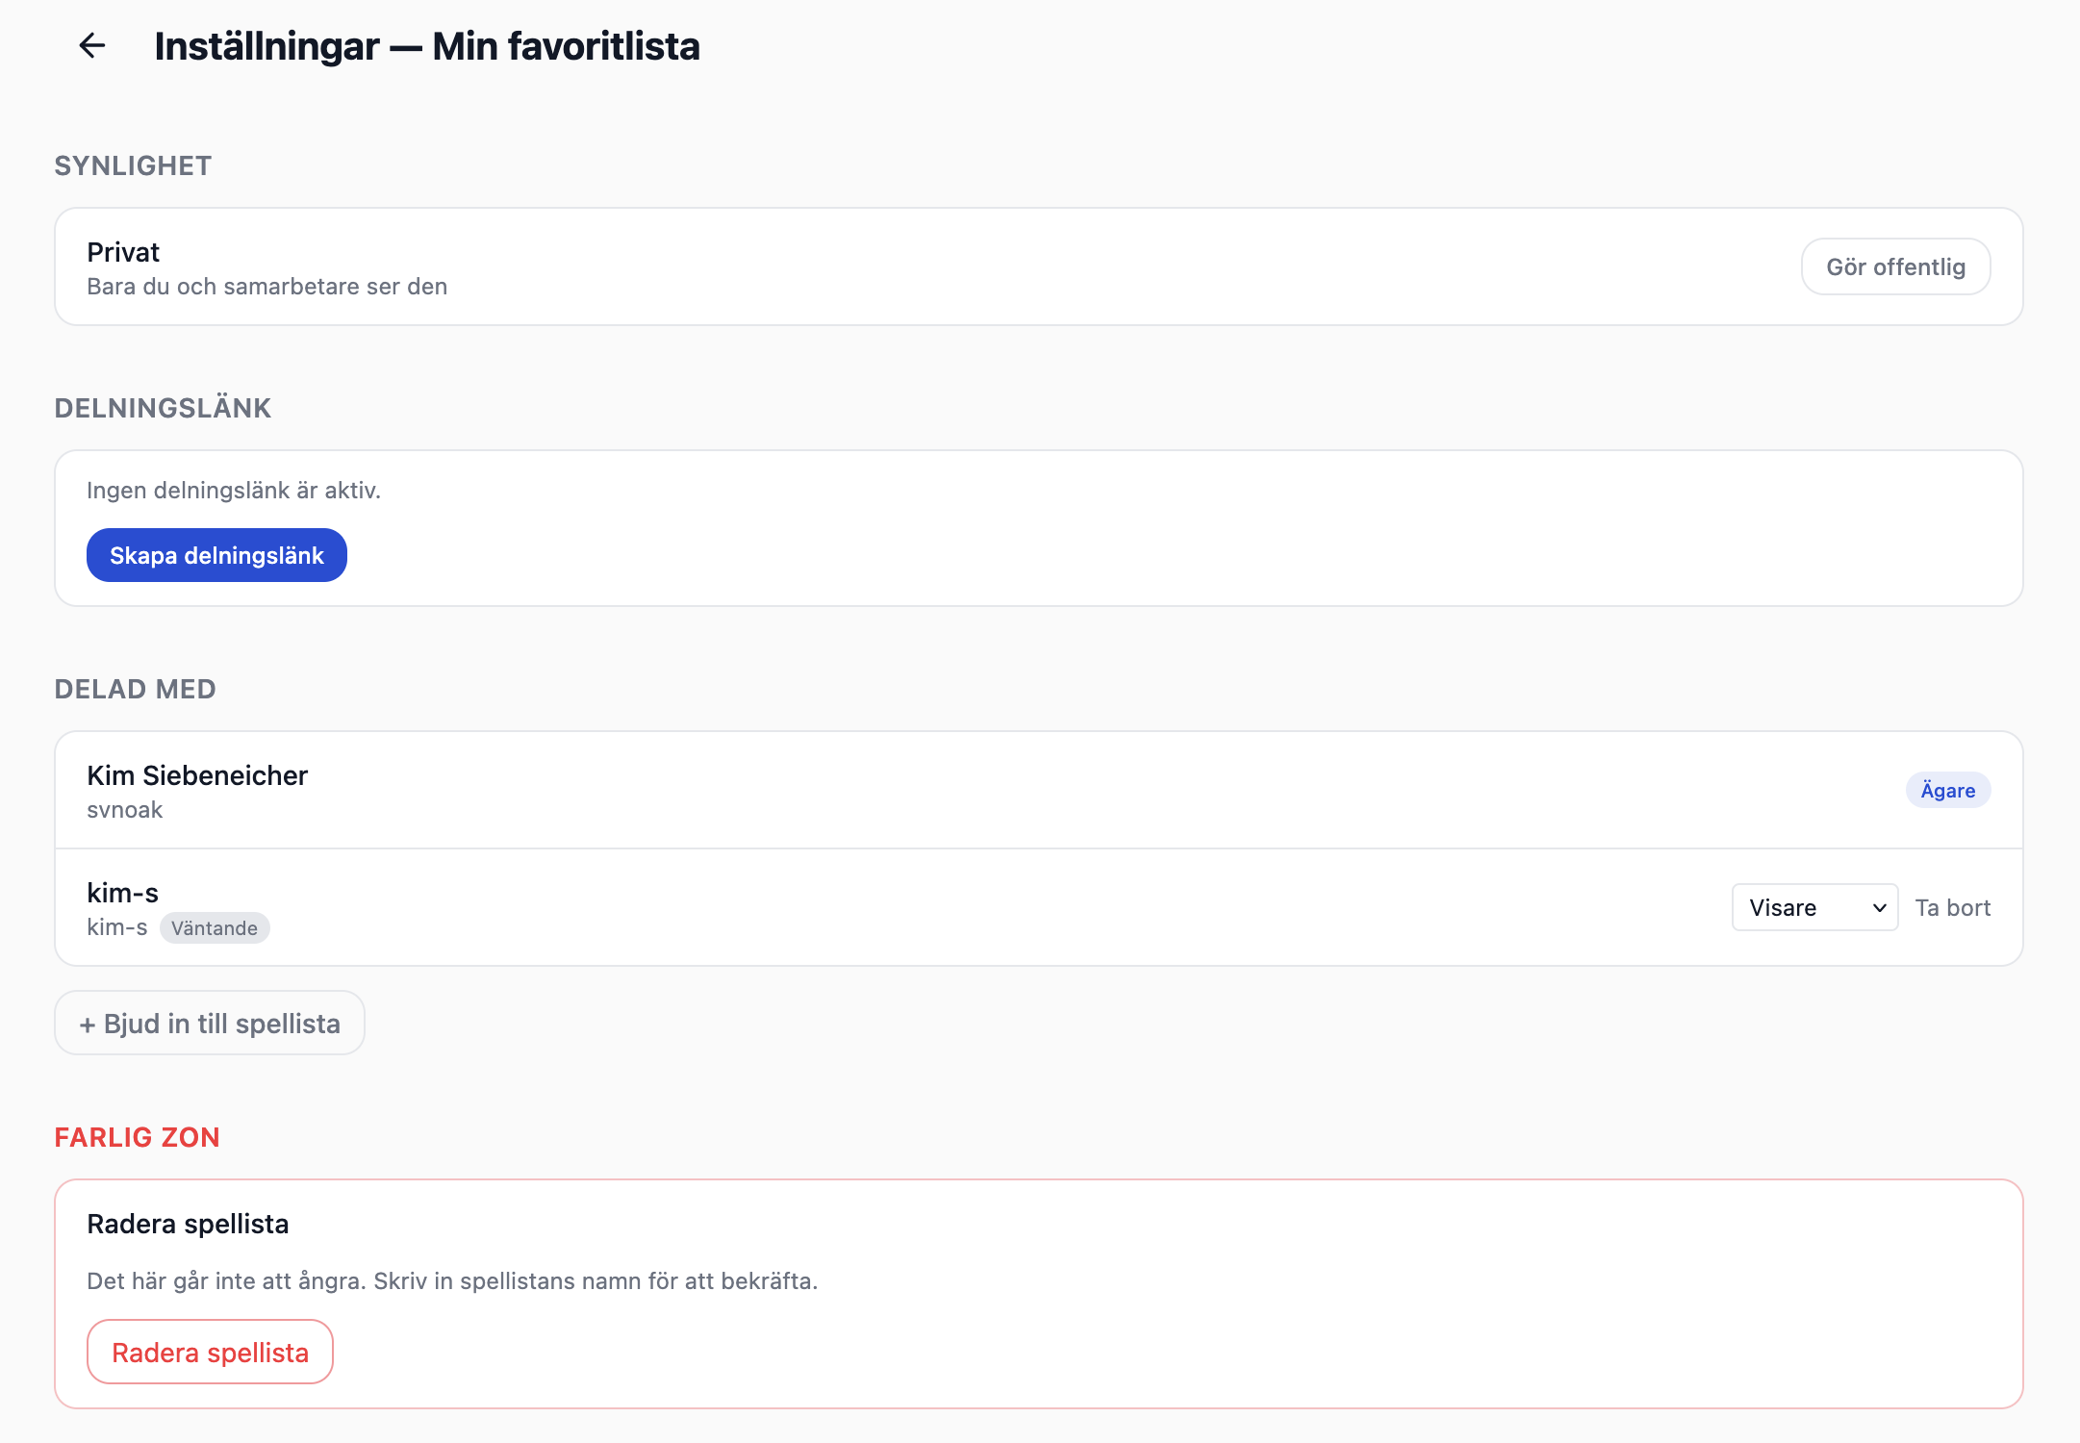Click the Radera spellista card heading
Screen dimensions: 2080x1443
188,1223
